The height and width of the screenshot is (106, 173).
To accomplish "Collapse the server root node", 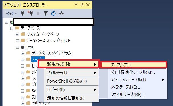I will click(6, 22).
